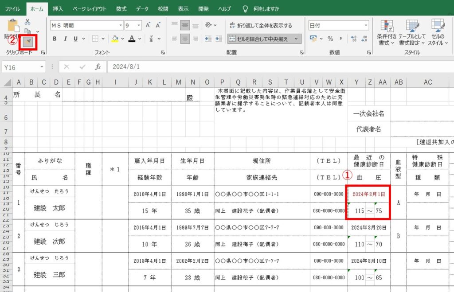Toggle Italic formatting
Screen dimensions: 454x292
tap(65, 39)
